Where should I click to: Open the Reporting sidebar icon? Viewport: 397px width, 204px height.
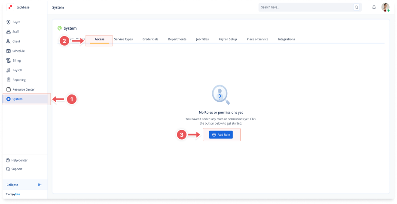click(8, 80)
